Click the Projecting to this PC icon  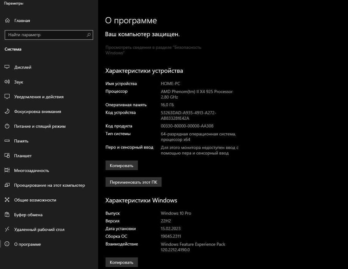(7, 185)
